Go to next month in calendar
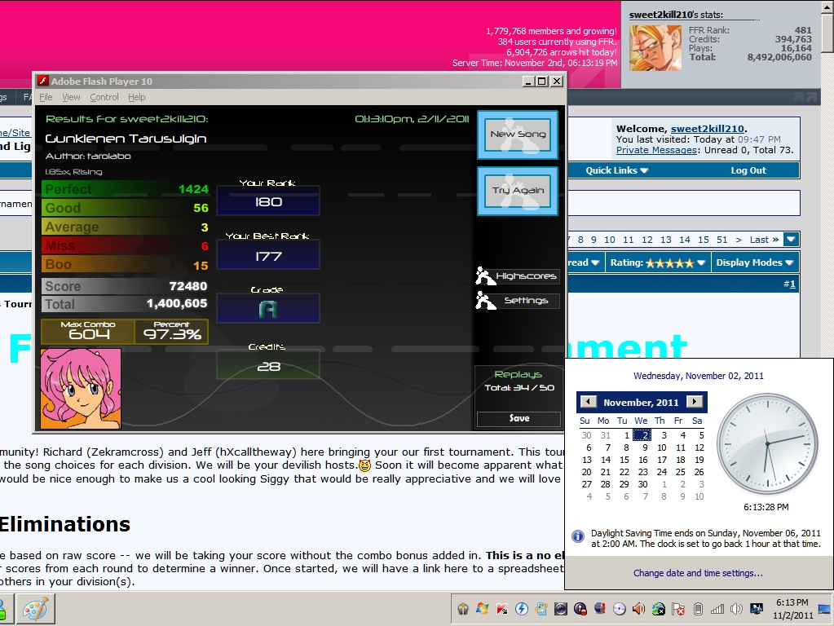This screenshot has width=834, height=626. (x=695, y=402)
